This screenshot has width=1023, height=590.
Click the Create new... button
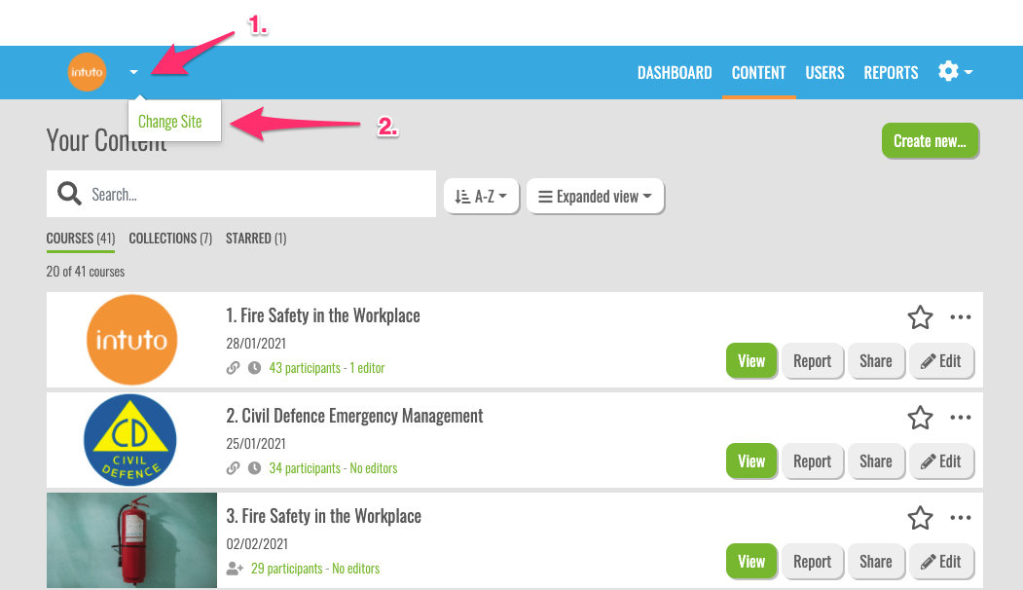coord(930,141)
